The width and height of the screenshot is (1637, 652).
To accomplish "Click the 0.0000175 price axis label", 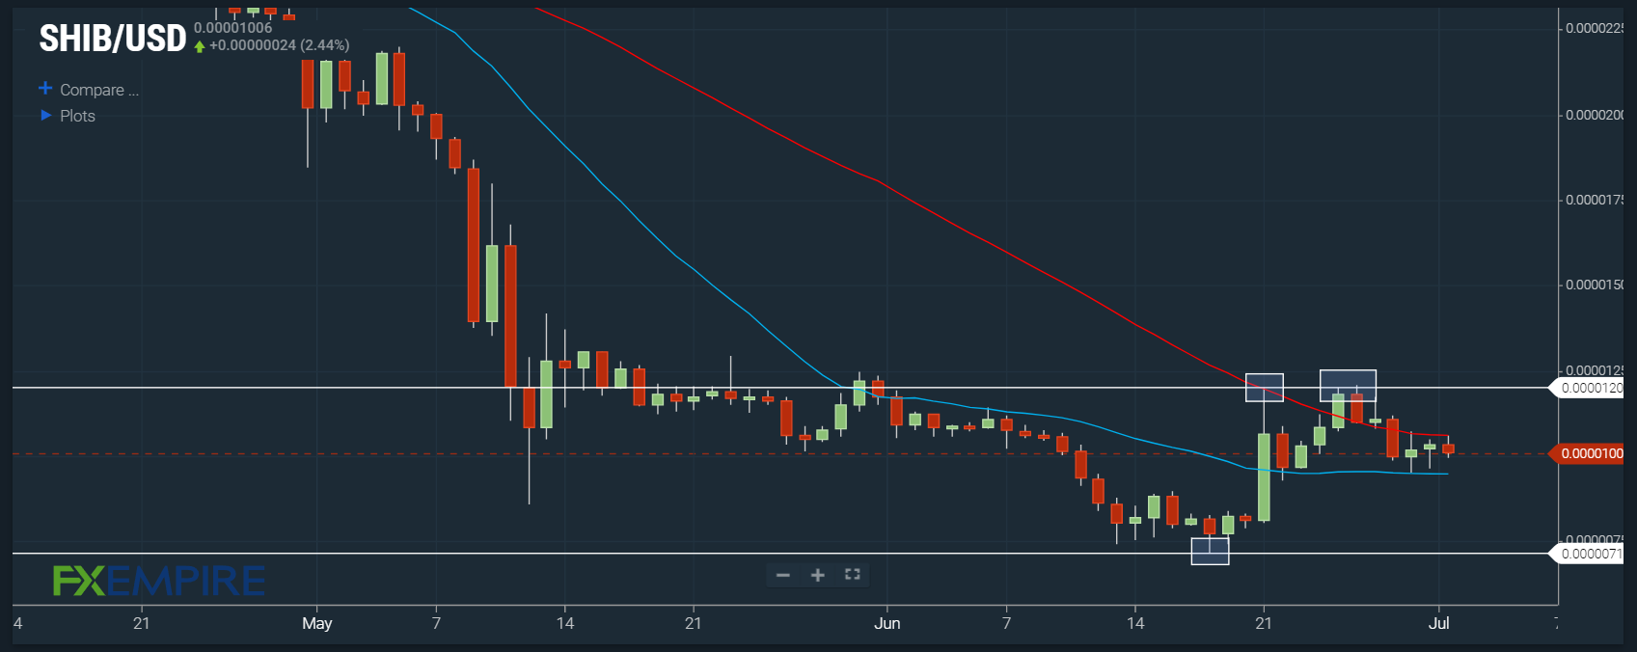I will (1594, 200).
